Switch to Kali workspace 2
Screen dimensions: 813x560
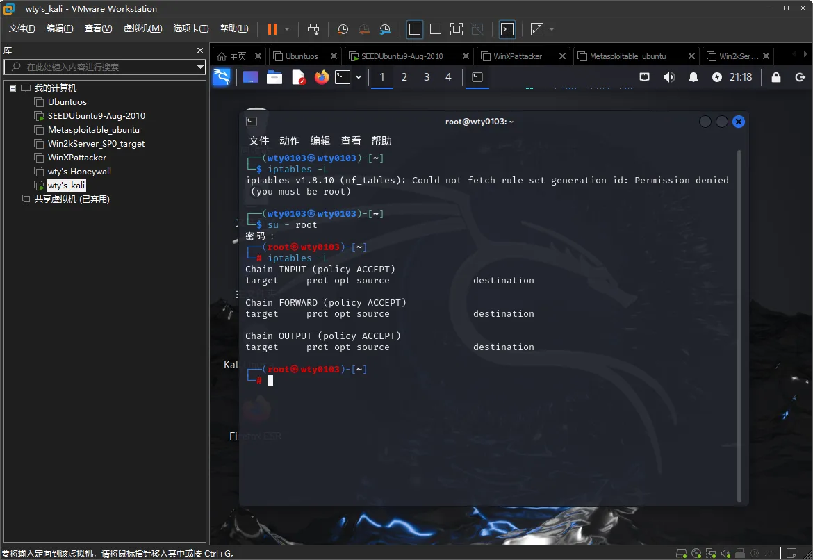[x=404, y=77]
